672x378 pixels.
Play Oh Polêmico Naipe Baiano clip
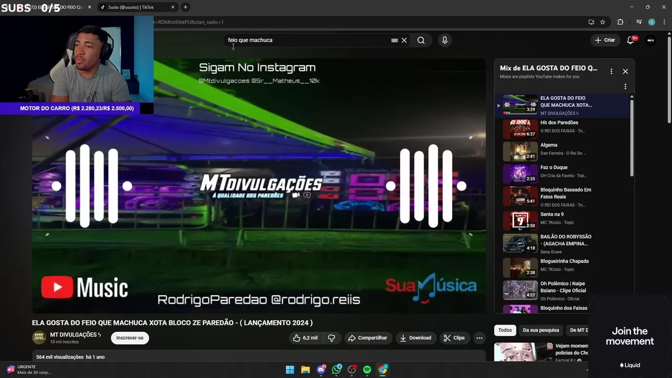click(x=562, y=290)
